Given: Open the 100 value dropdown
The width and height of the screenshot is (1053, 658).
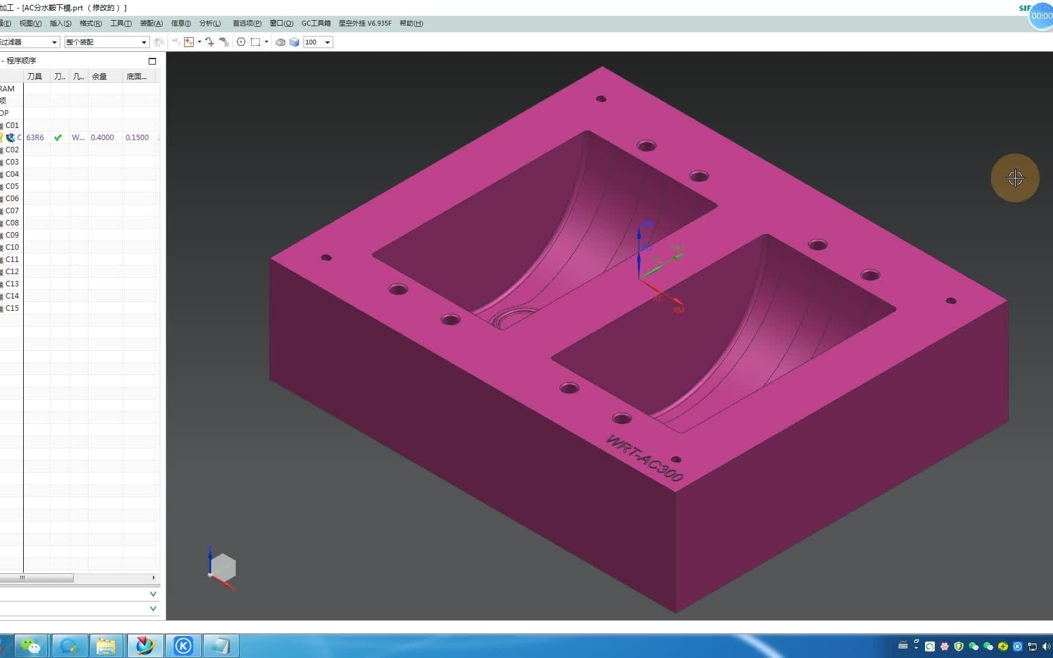Looking at the screenshot, I should [327, 42].
